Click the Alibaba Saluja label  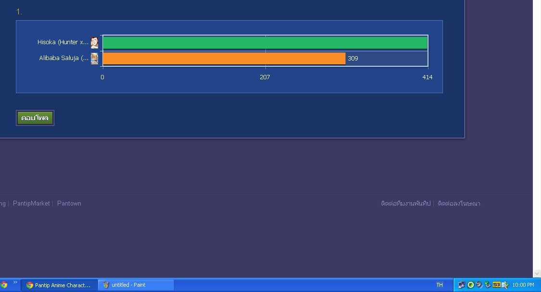click(63, 58)
